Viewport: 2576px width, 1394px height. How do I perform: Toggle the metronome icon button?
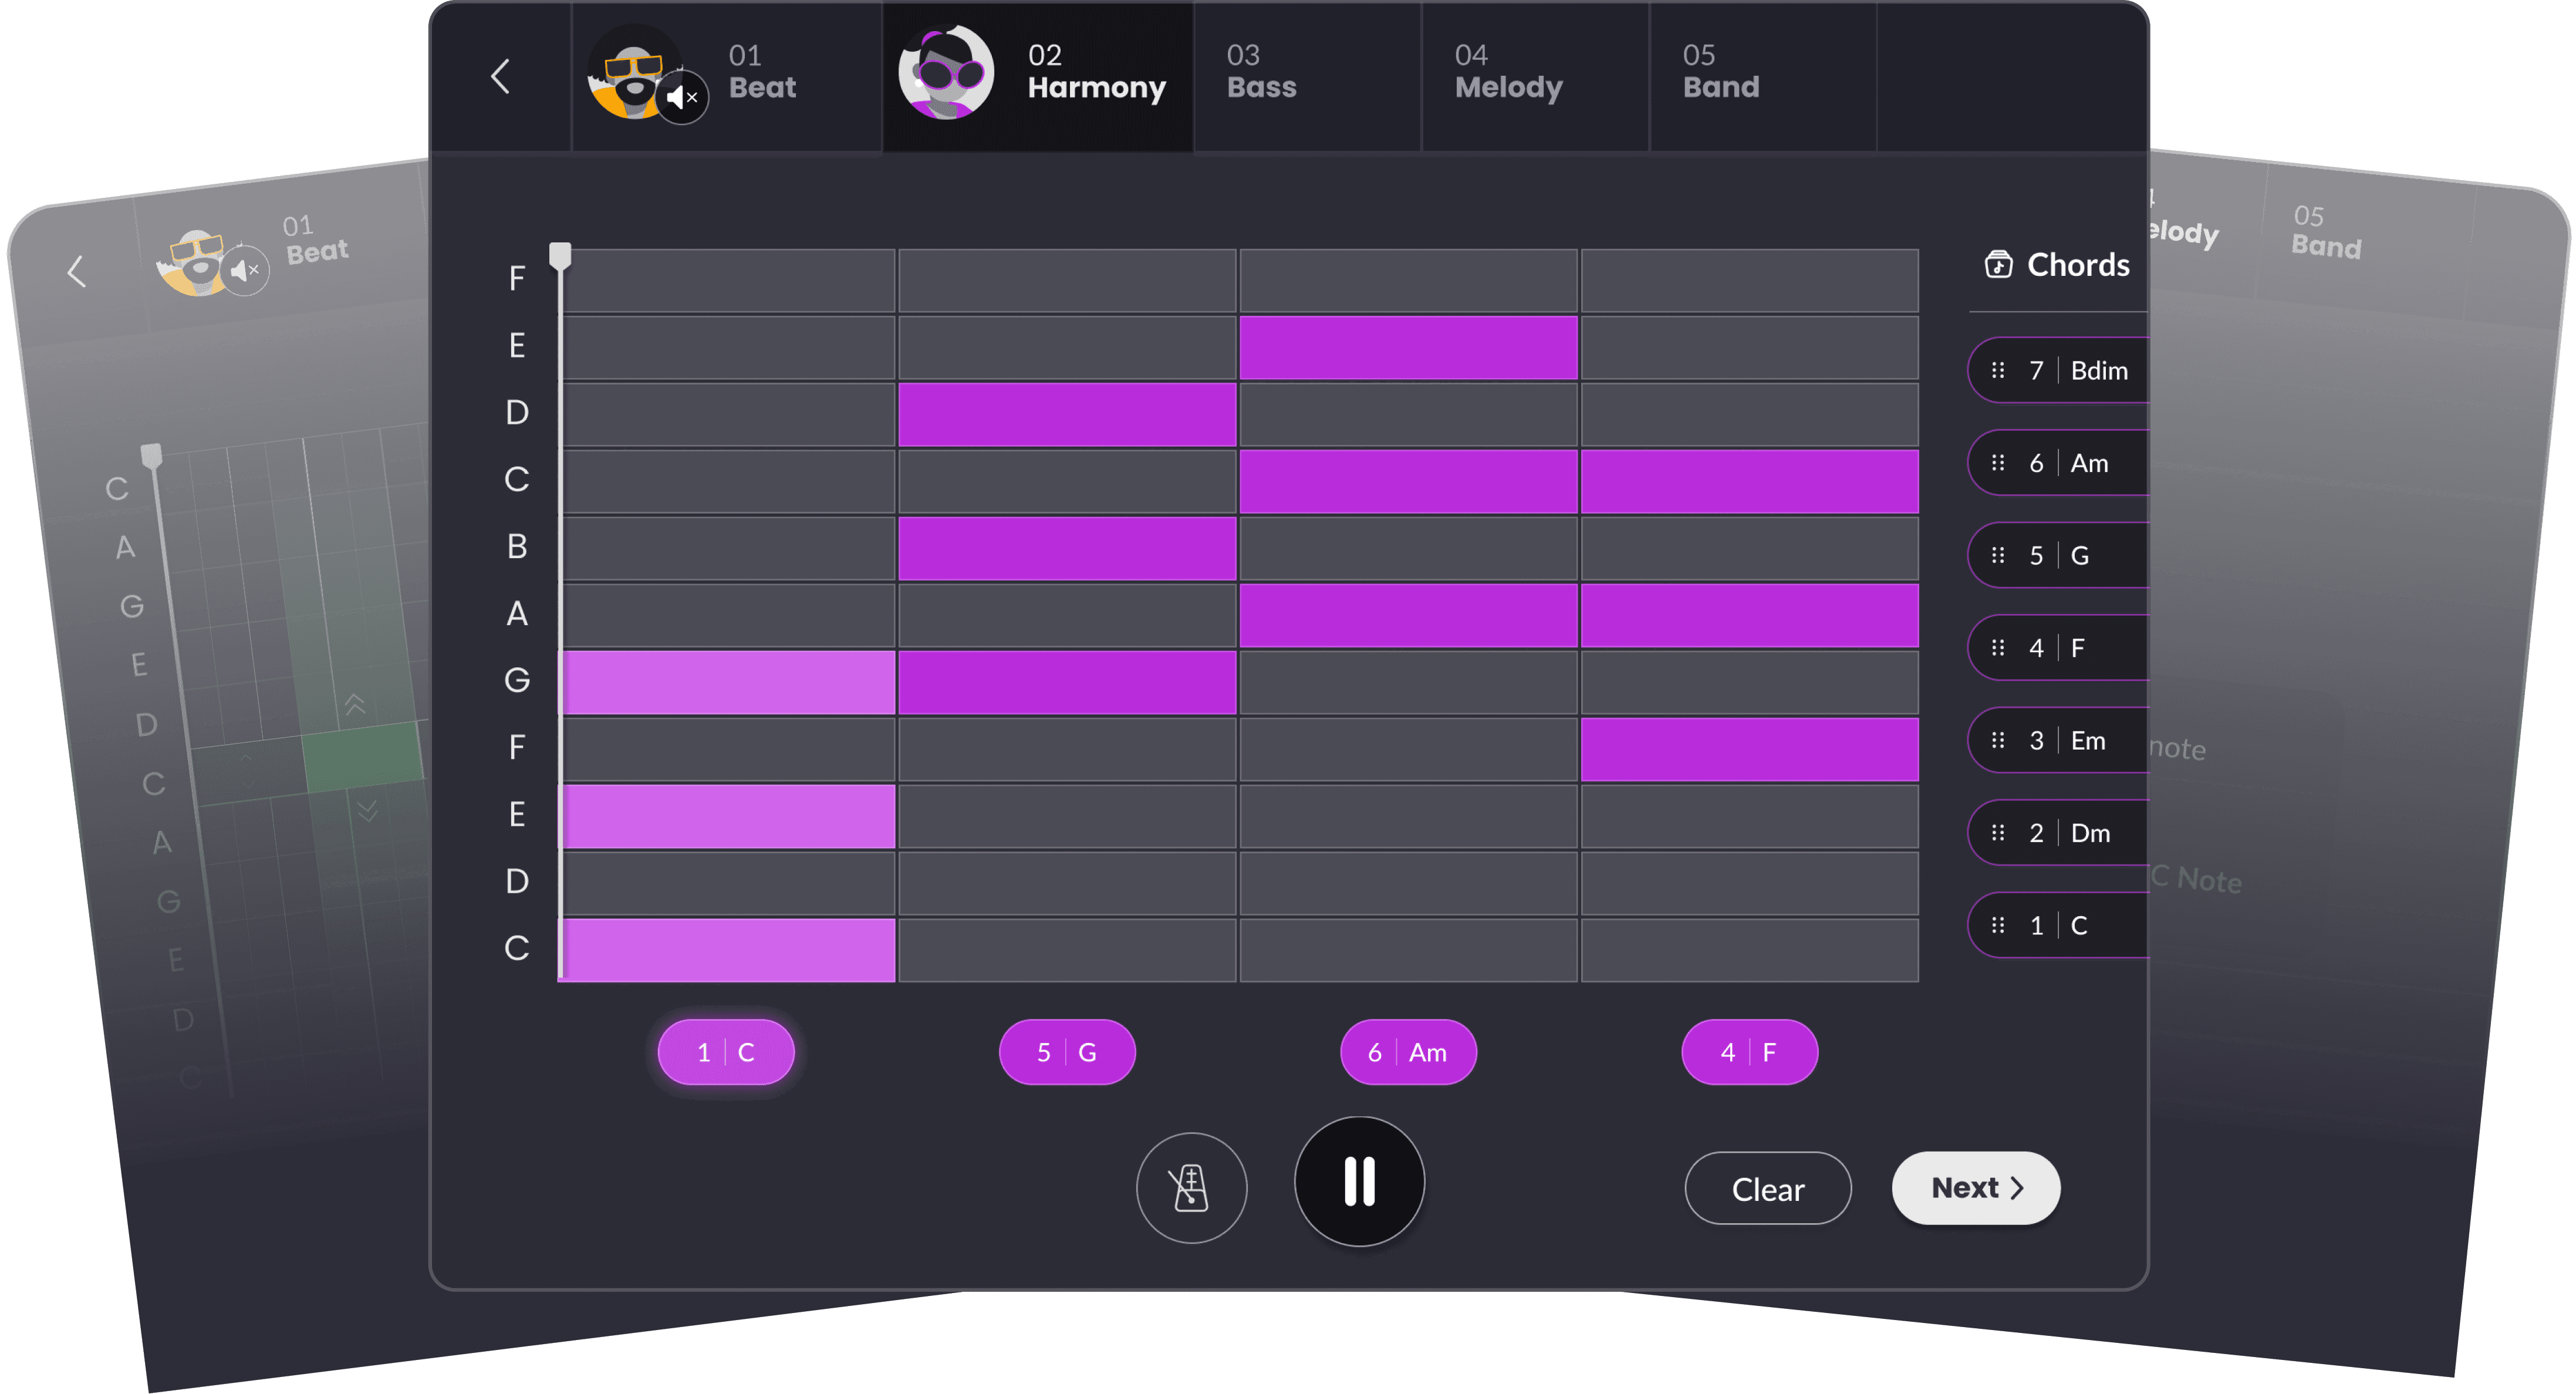[x=1191, y=1188]
